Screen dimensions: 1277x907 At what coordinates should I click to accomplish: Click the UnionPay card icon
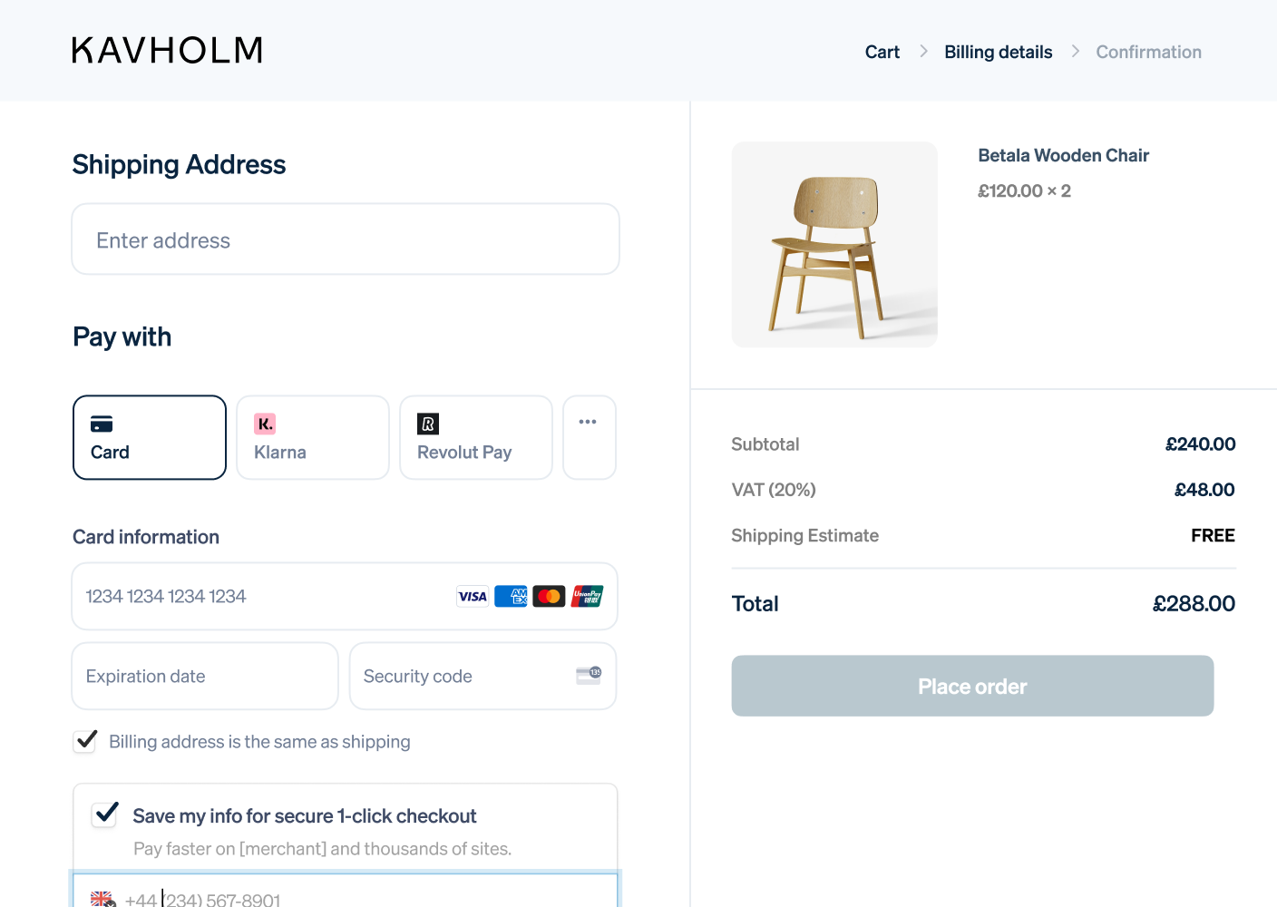pos(587,596)
